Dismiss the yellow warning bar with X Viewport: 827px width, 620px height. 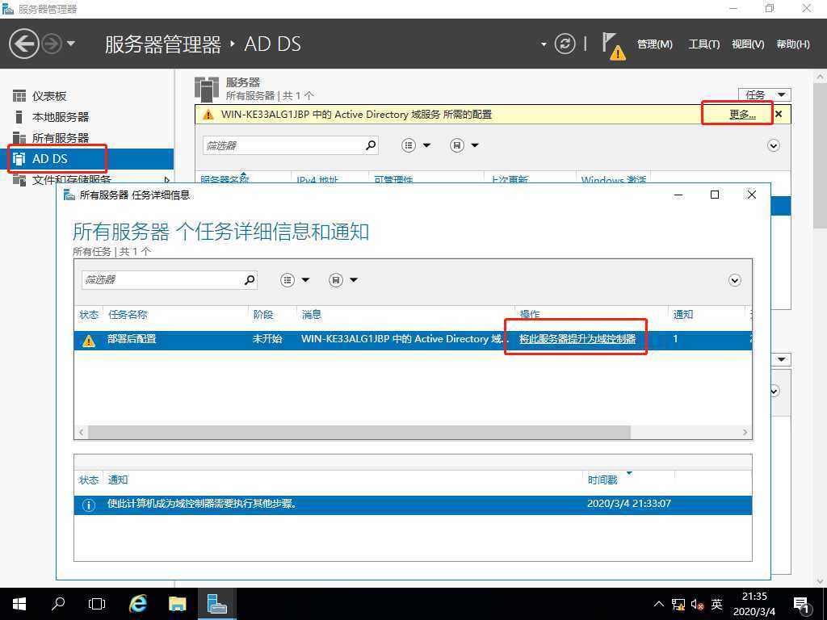point(779,114)
